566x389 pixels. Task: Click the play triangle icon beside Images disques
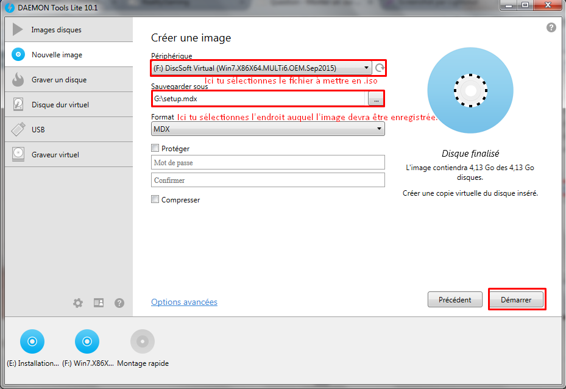tap(17, 29)
